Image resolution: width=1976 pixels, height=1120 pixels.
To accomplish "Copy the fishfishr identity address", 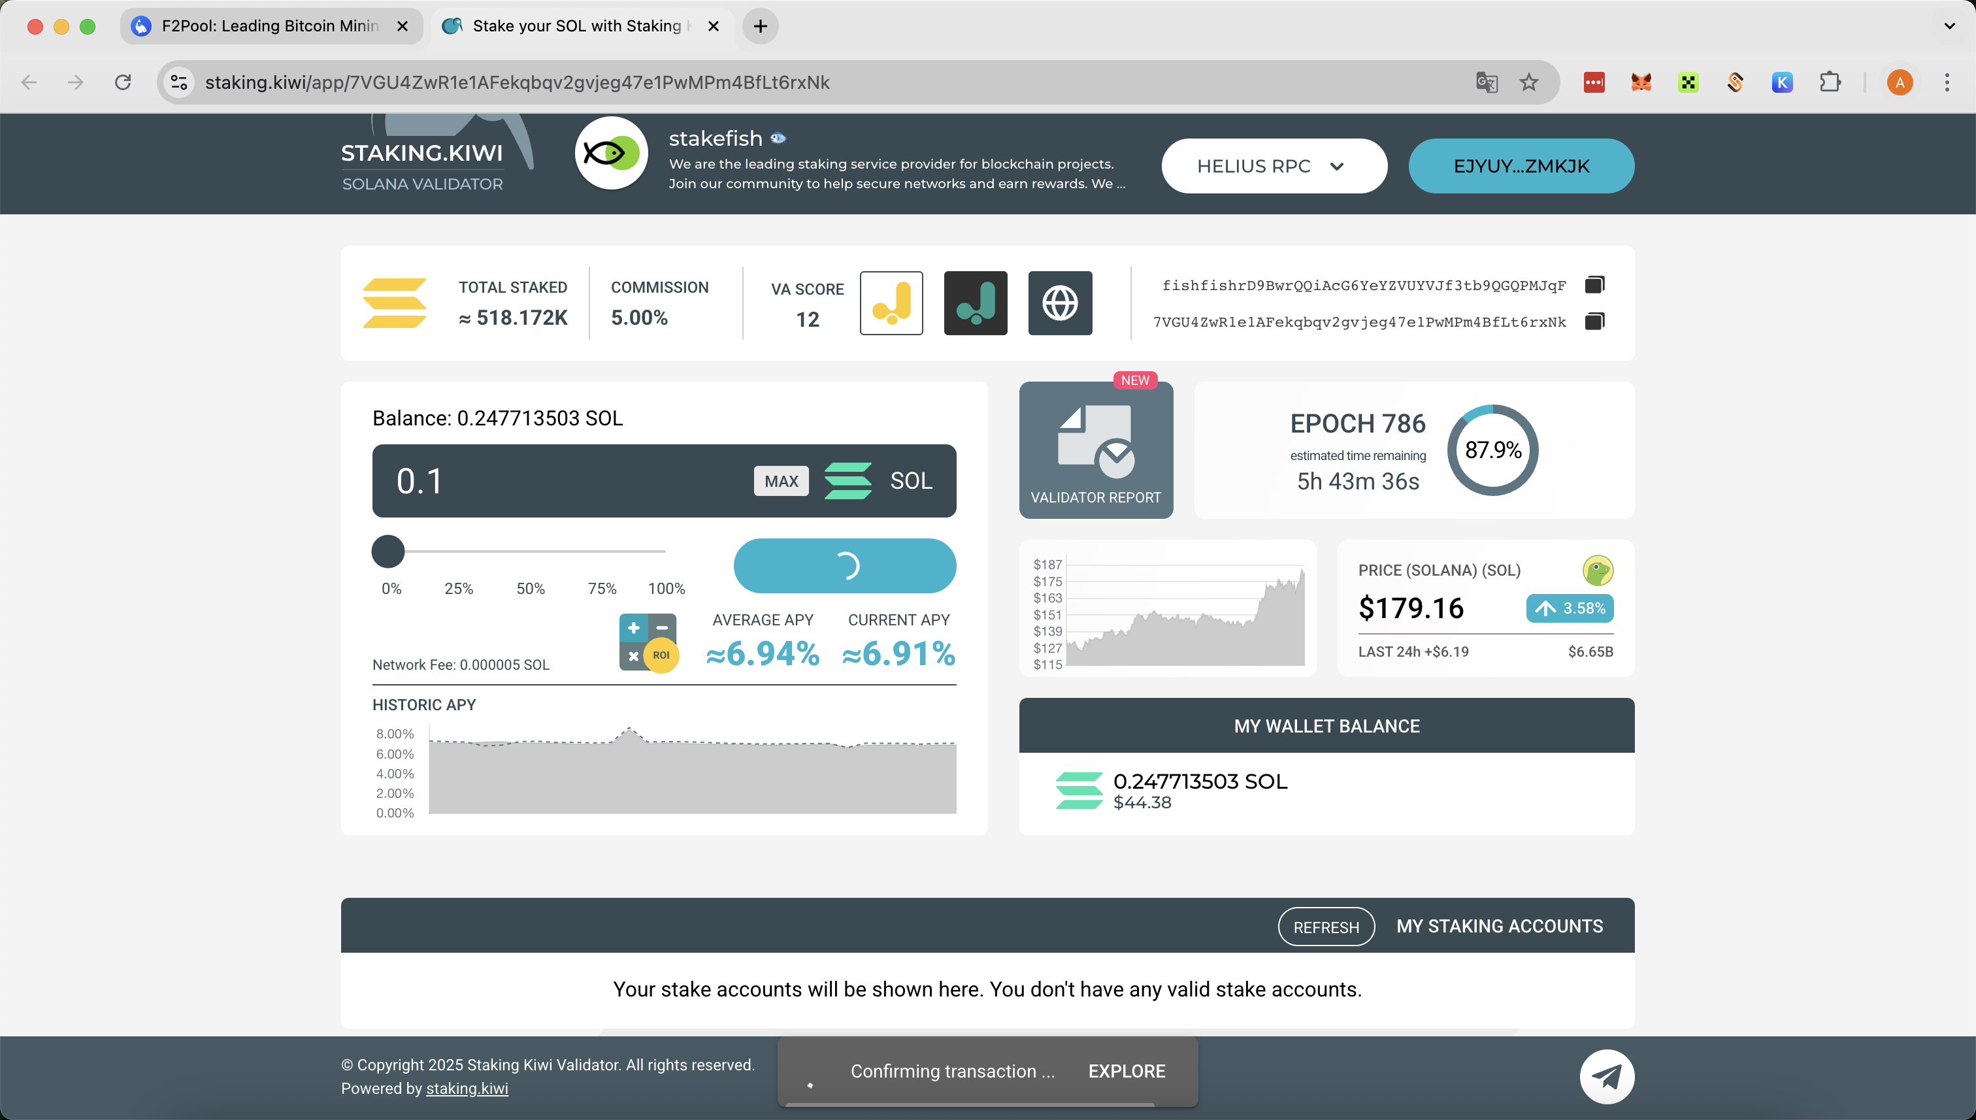I will coord(1594,286).
